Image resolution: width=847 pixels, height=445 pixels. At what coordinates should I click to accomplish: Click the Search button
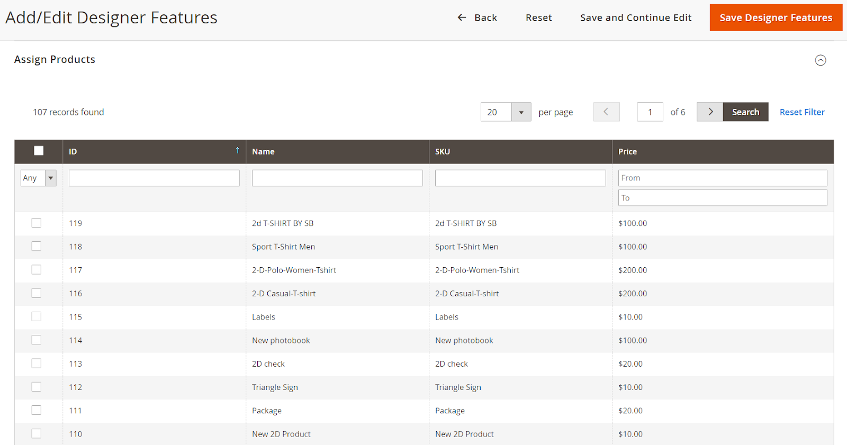click(745, 112)
